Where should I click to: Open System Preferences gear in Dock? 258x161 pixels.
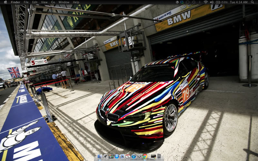(139, 156)
